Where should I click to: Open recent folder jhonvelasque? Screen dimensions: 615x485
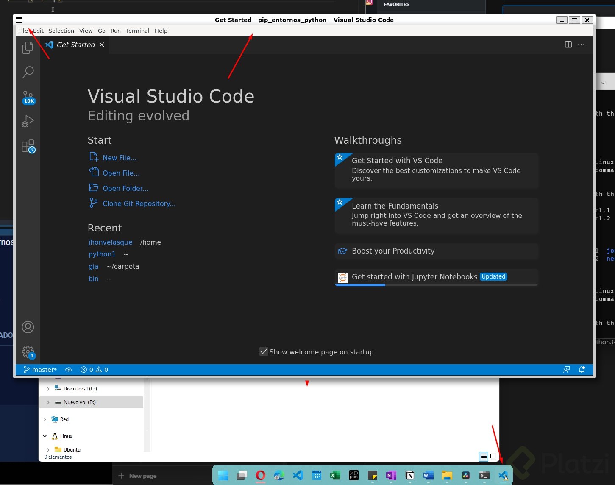coord(110,242)
